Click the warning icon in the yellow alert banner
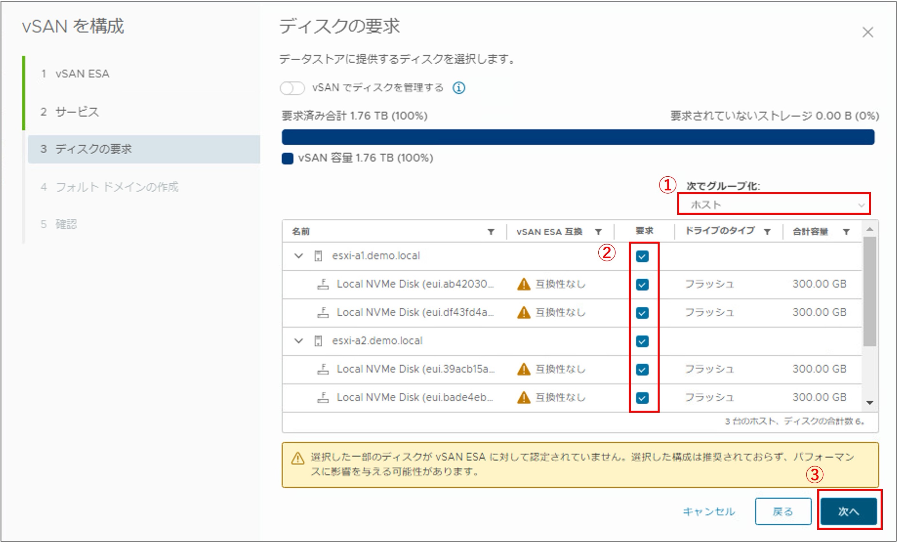The height and width of the screenshot is (542, 897). click(298, 458)
